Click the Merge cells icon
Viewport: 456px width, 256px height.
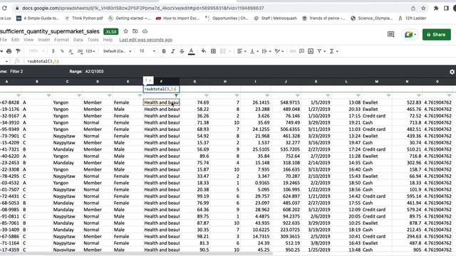[223, 51]
